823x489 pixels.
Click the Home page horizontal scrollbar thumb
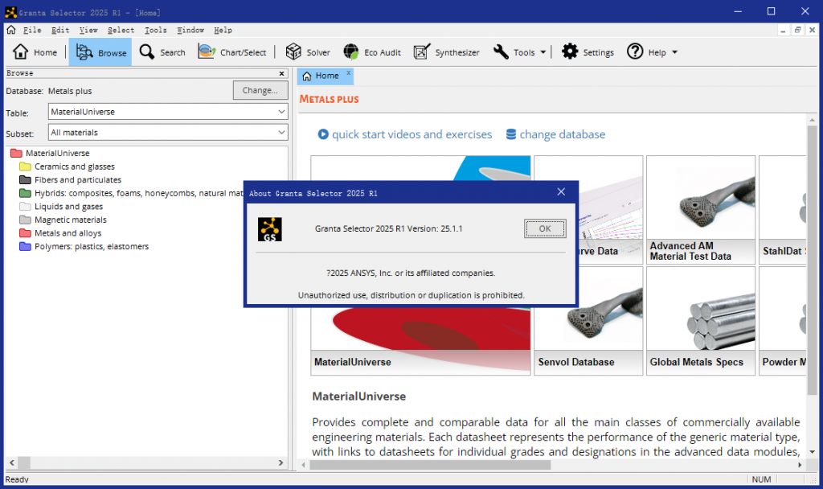click(x=431, y=465)
